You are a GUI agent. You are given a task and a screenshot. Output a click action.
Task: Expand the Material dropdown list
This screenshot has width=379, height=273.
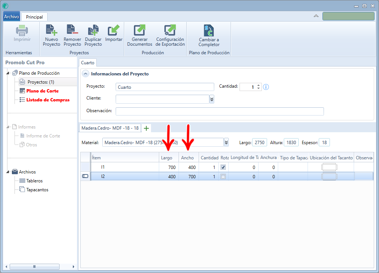coord(226,142)
